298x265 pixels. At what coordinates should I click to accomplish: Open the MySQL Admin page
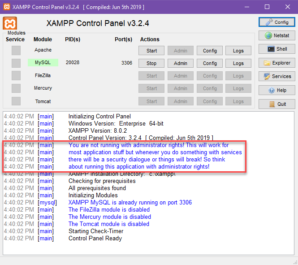point(181,63)
